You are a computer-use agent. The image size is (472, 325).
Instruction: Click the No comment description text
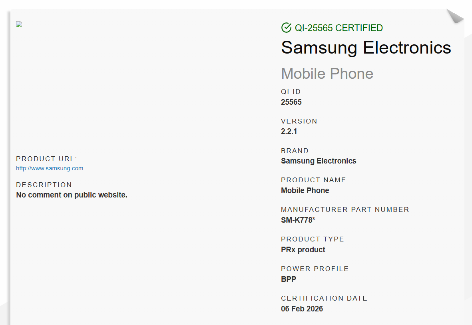(x=72, y=195)
